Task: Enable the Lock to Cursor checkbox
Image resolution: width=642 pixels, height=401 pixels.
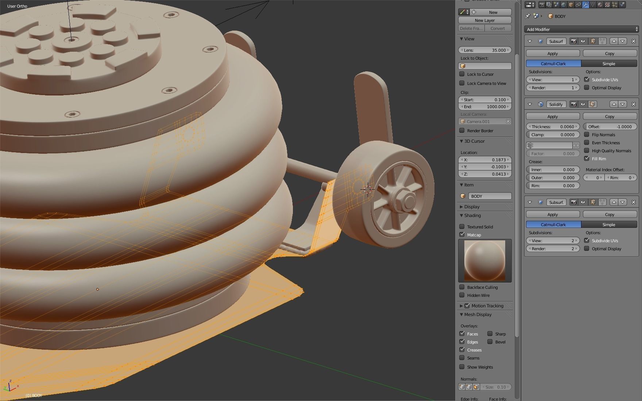Action: (x=462, y=74)
